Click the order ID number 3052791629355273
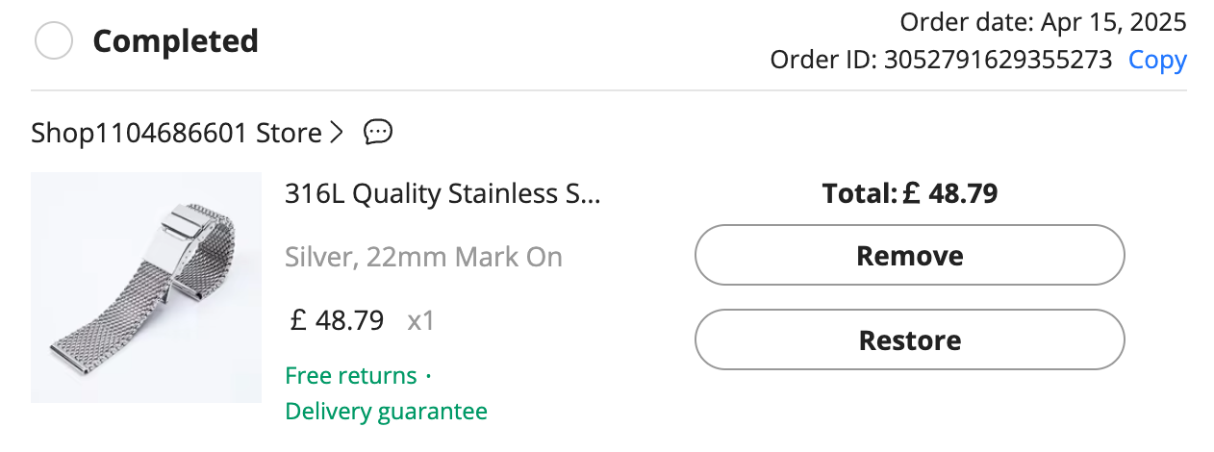Screen dimensions: 1214x452 [999, 60]
